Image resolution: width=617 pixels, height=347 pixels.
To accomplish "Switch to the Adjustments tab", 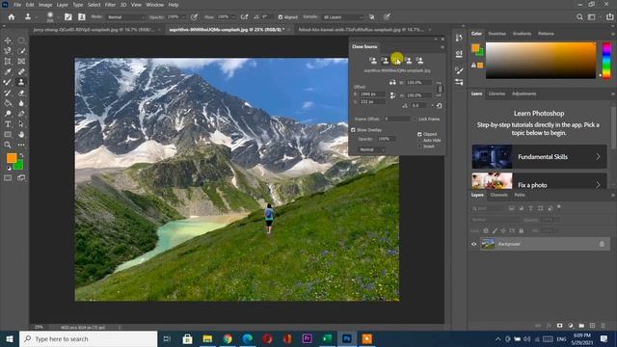I will click(523, 93).
